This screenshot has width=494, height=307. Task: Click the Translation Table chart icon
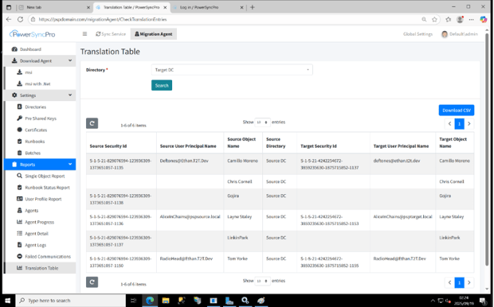point(20,268)
